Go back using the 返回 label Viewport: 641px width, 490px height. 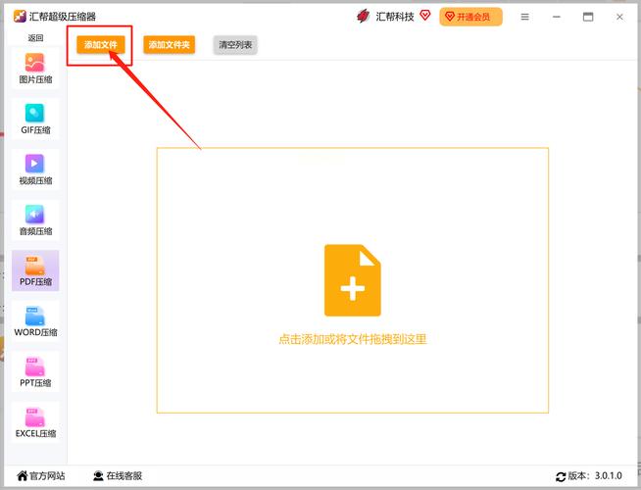(35, 38)
